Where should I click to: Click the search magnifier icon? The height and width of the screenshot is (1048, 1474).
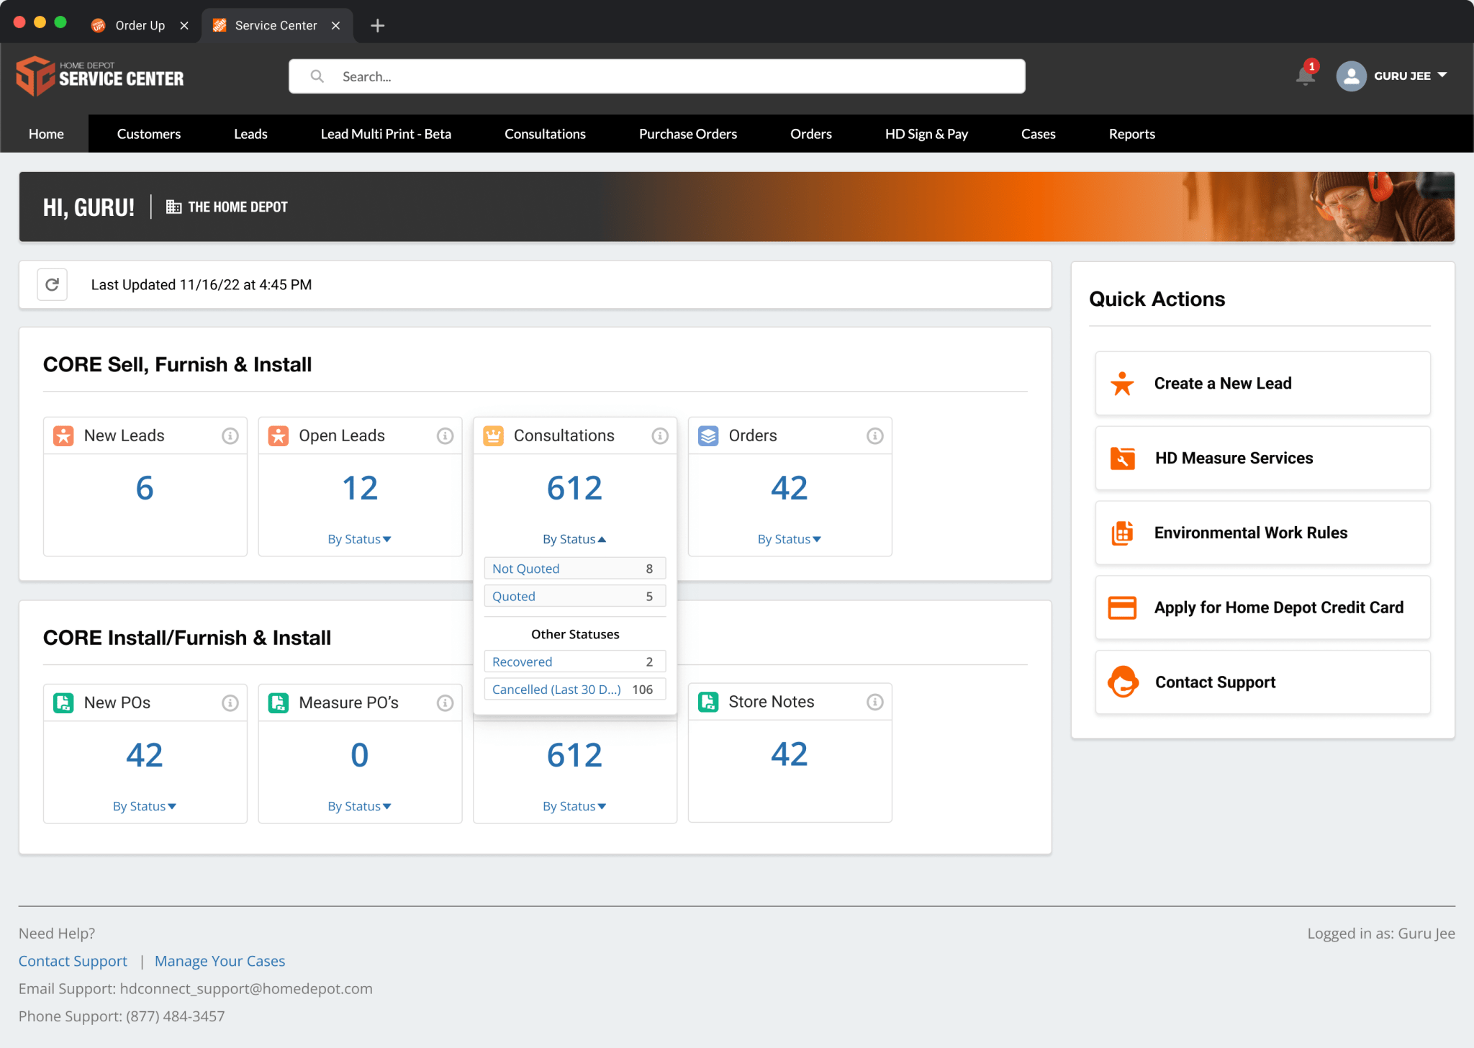317,76
